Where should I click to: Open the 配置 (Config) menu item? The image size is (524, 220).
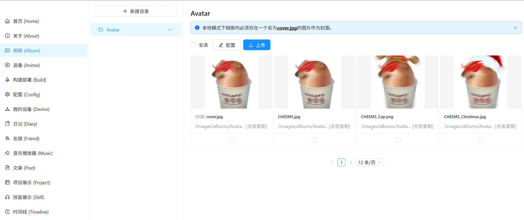tap(44, 94)
